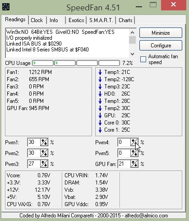Screen dimensions: 189x221
Task: Click the arrow icon beside Core 0: 30C
Action: [x=100, y=123]
